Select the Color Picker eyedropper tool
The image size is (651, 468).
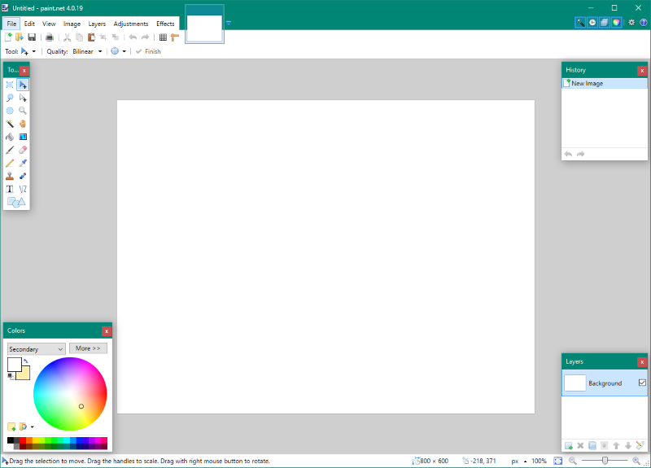coord(23,164)
